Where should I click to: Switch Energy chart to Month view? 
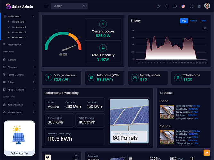[193, 21]
